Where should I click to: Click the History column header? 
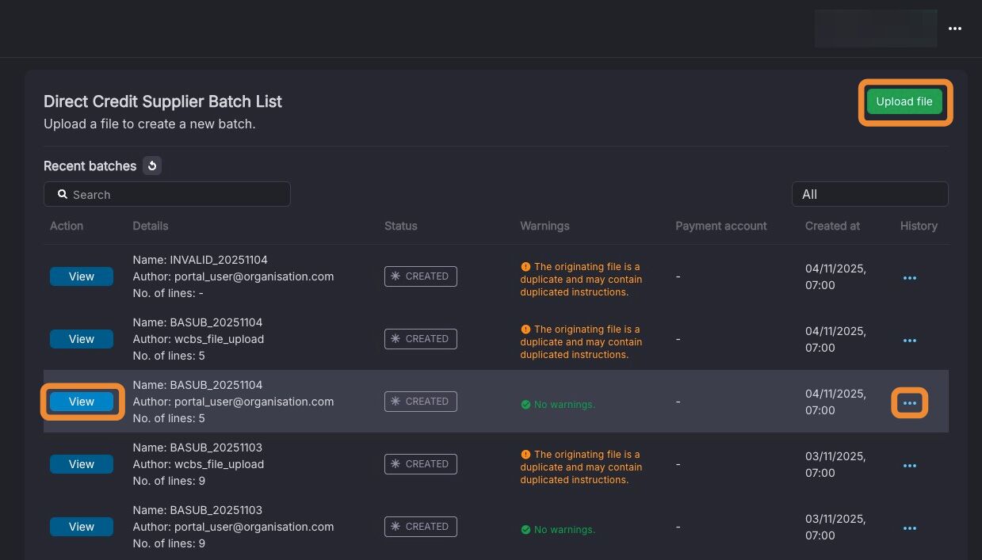pyautogui.click(x=919, y=226)
